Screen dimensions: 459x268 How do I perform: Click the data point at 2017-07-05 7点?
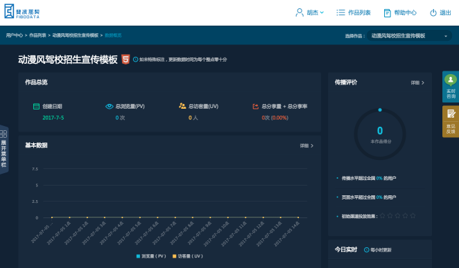(x=175, y=217)
